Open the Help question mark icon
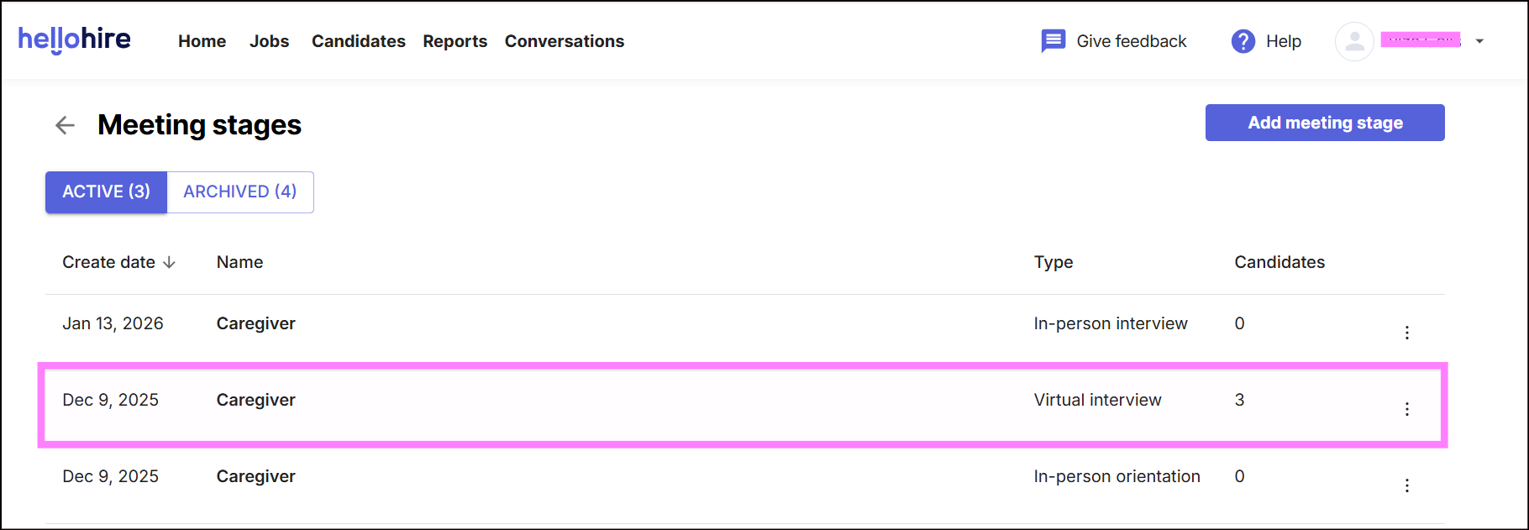 1243,41
